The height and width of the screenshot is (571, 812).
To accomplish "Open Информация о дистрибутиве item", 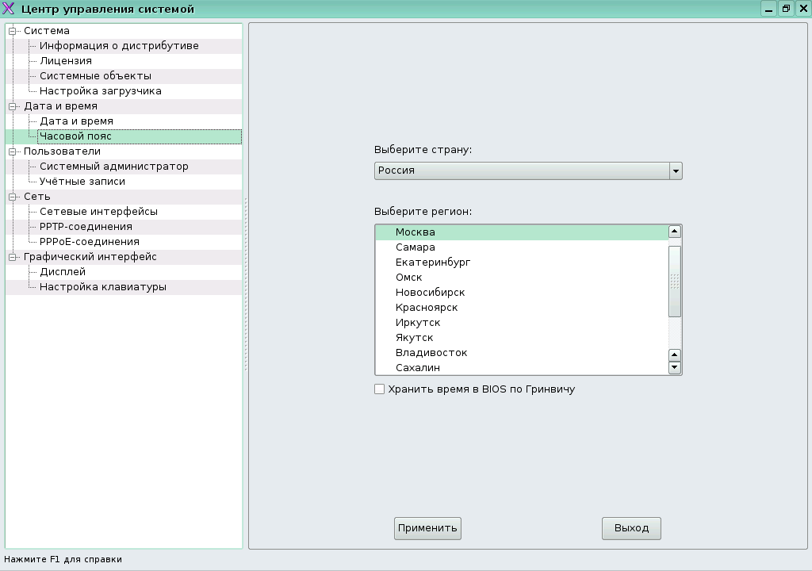I will coord(119,46).
